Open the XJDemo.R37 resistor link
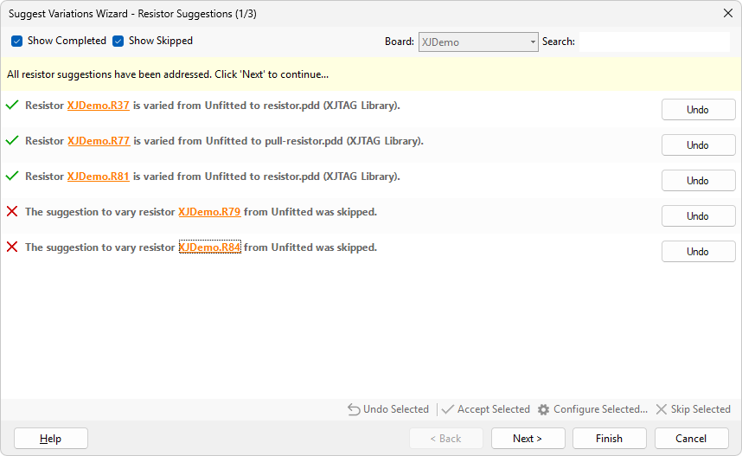 pos(99,106)
